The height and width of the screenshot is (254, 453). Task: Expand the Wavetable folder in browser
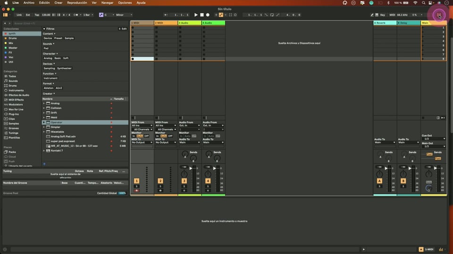(x=44, y=132)
